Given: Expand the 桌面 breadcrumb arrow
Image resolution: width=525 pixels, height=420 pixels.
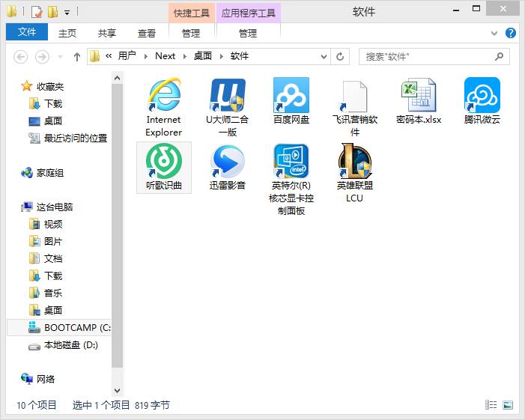Looking at the screenshot, I should (x=222, y=56).
